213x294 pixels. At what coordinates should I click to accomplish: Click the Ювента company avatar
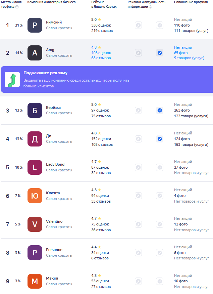pyautogui.click(x=35, y=196)
